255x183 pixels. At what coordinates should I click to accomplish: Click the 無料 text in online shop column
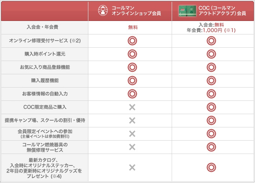[133, 27]
